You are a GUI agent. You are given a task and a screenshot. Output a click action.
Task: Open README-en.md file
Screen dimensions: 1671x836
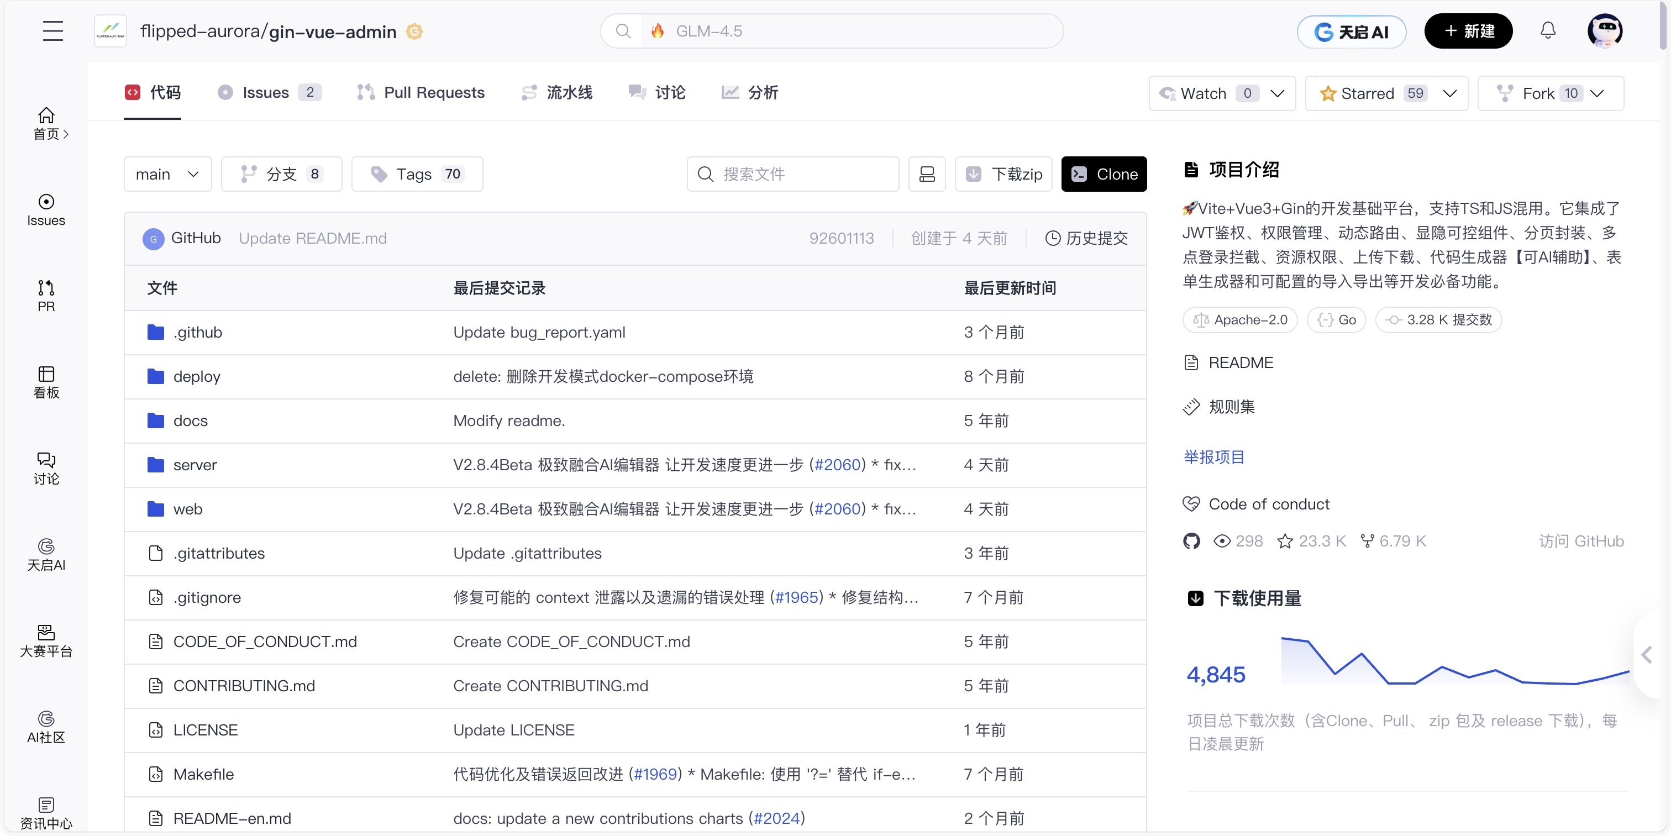click(x=232, y=817)
